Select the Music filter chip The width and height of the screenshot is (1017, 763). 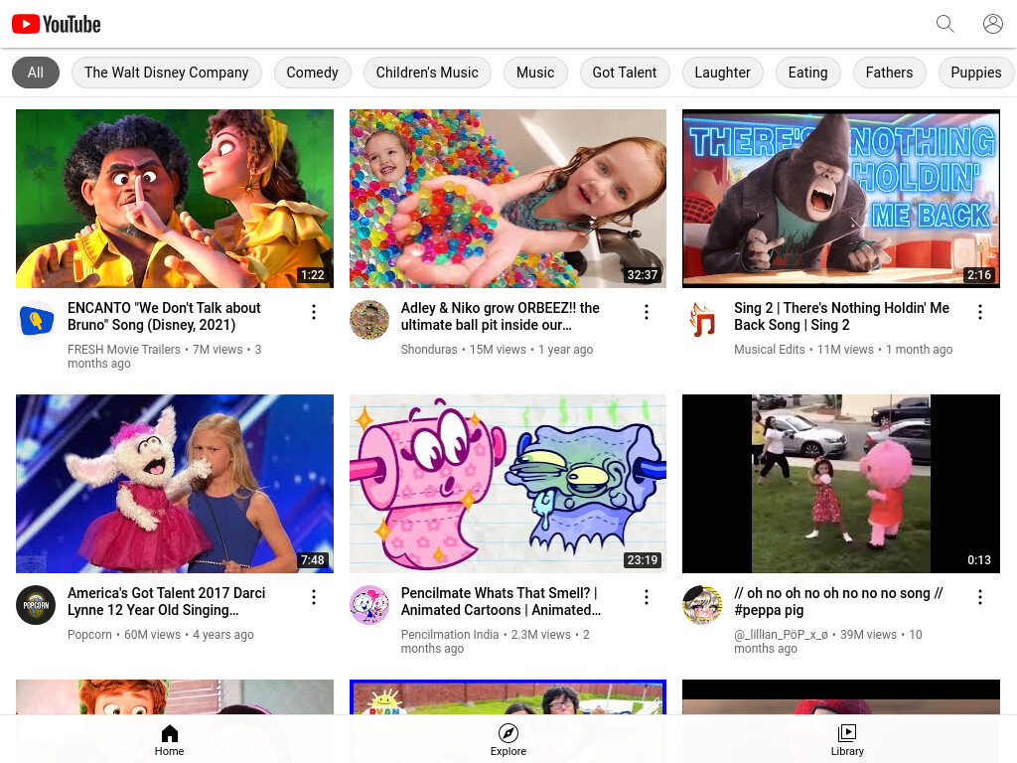535,73
